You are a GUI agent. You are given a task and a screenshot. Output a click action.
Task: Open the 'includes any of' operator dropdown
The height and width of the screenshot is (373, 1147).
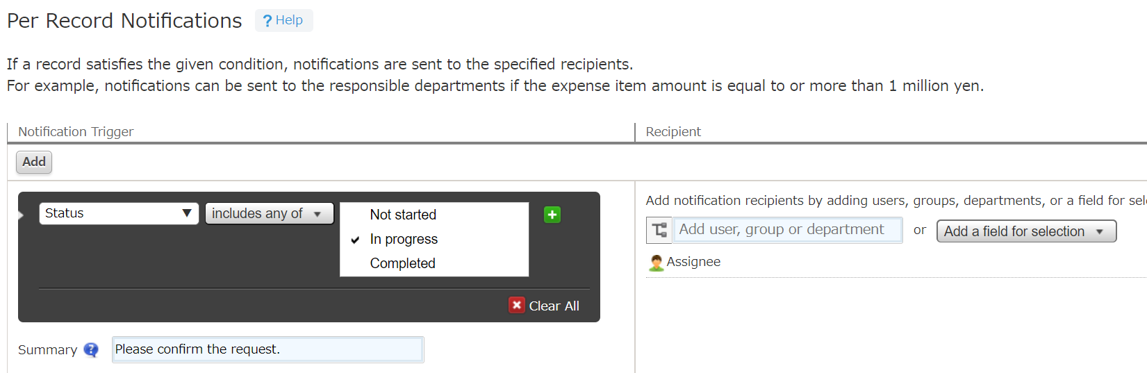[269, 213]
